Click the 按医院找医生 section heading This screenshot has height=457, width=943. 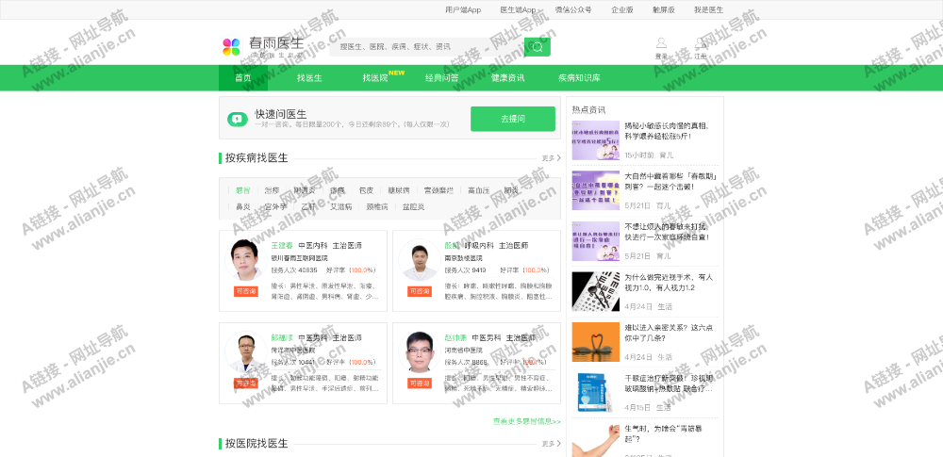pyautogui.click(x=256, y=444)
